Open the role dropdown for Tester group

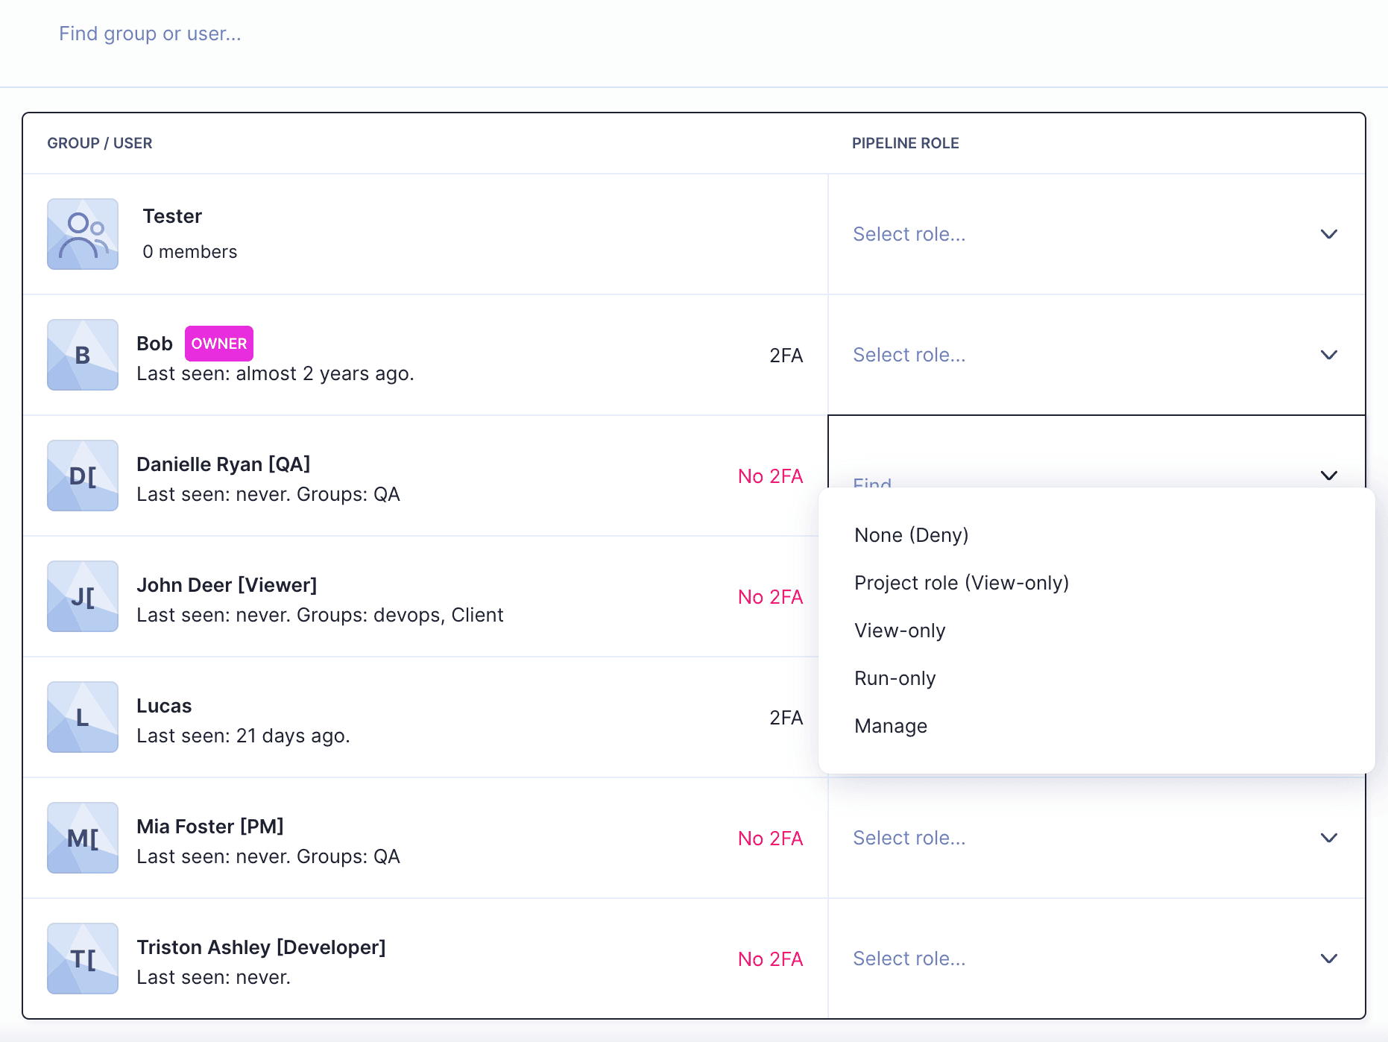[x=1096, y=234]
